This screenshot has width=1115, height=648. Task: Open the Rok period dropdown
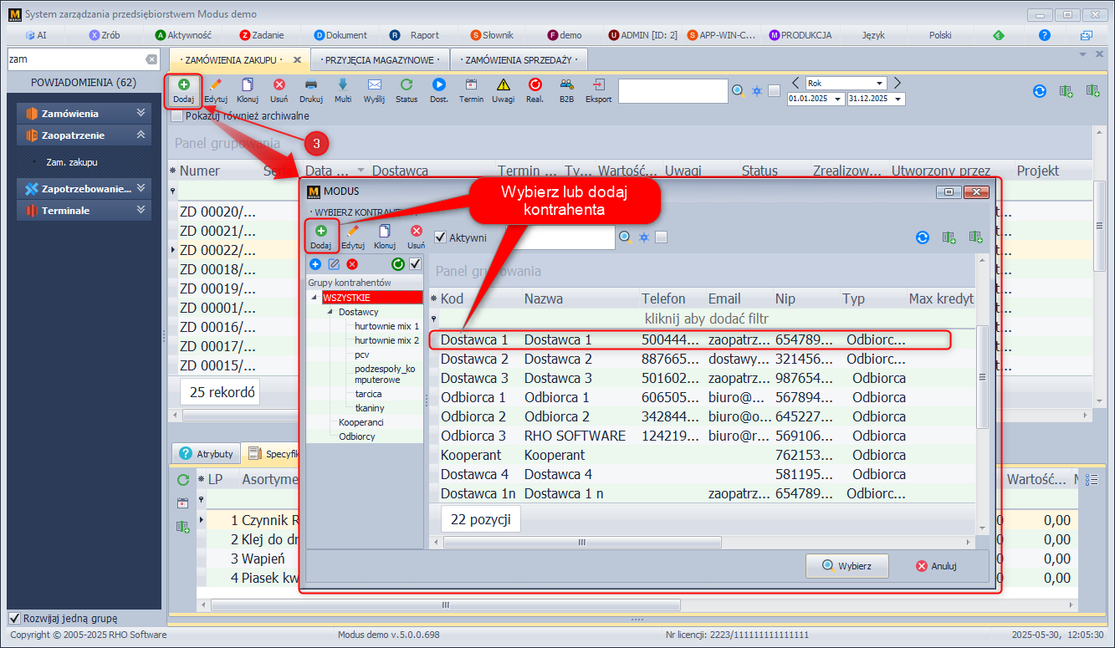(879, 84)
